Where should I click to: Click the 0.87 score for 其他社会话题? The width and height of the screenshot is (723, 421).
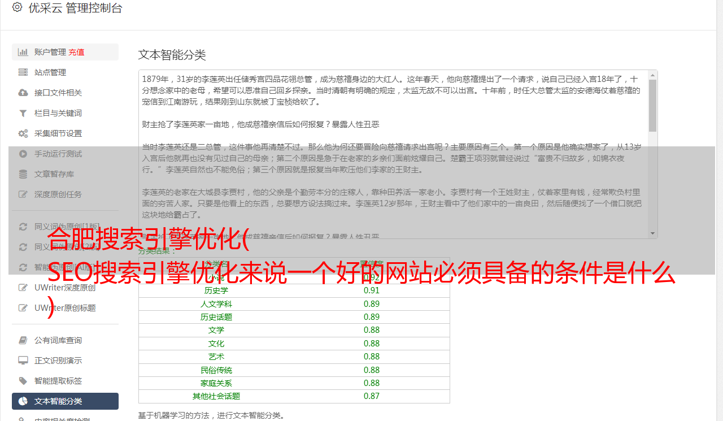[372, 396]
